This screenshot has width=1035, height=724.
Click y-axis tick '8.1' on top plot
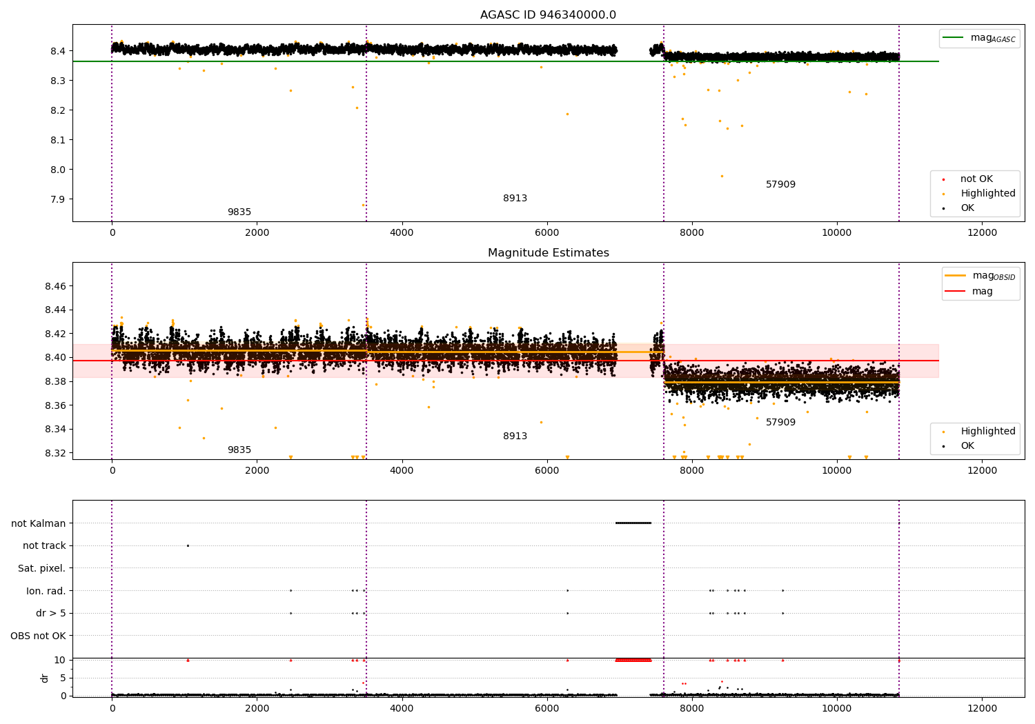coord(58,140)
